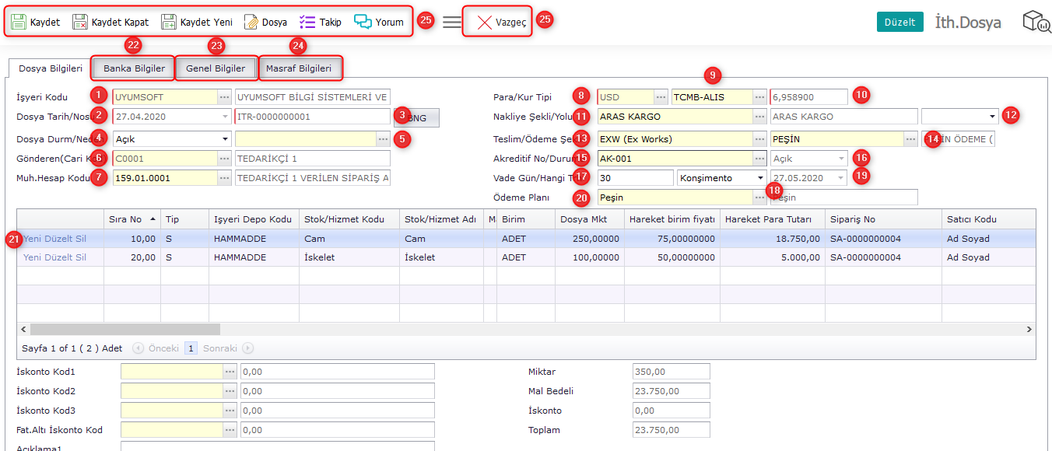Click Kaydet Kapat save-and-close icon
Screen dimensions: 1052x451
[79, 23]
